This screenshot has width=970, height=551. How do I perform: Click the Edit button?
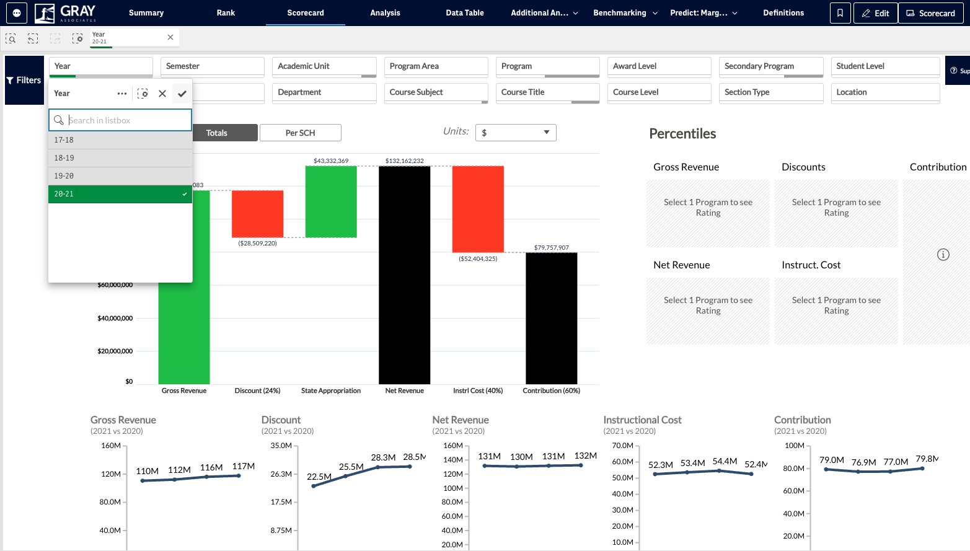pyautogui.click(x=875, y=13)
